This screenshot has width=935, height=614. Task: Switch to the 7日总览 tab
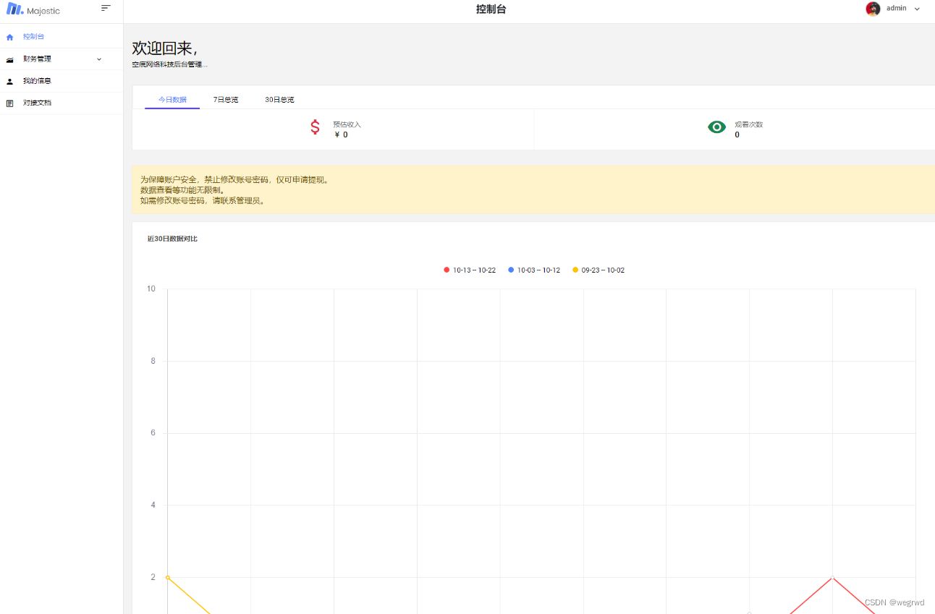226,100
